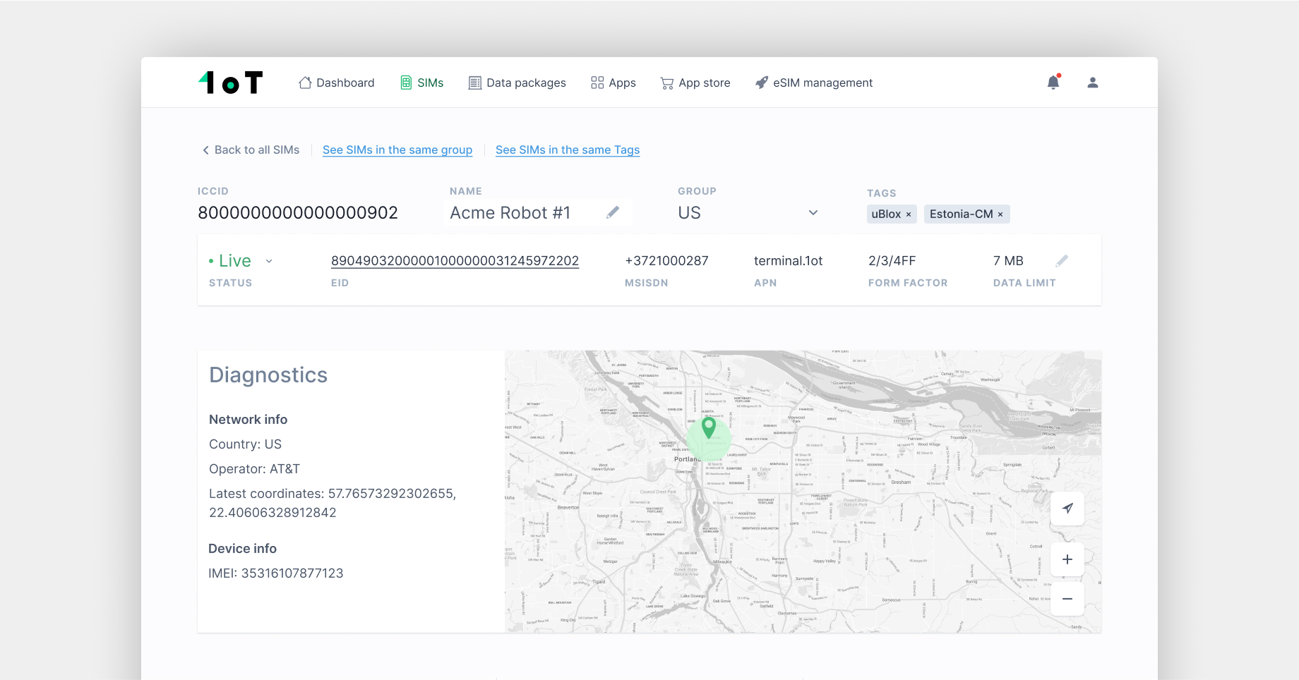Remove the uBlox tag
The height and width of the screenshot is (680, 1299).
pos(909,214)
